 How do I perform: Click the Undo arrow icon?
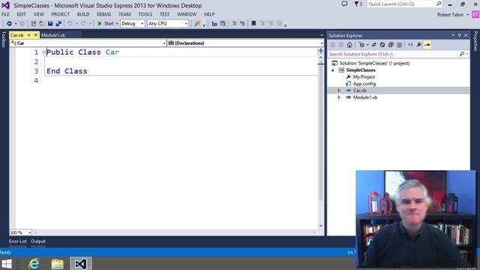(70, 23)
